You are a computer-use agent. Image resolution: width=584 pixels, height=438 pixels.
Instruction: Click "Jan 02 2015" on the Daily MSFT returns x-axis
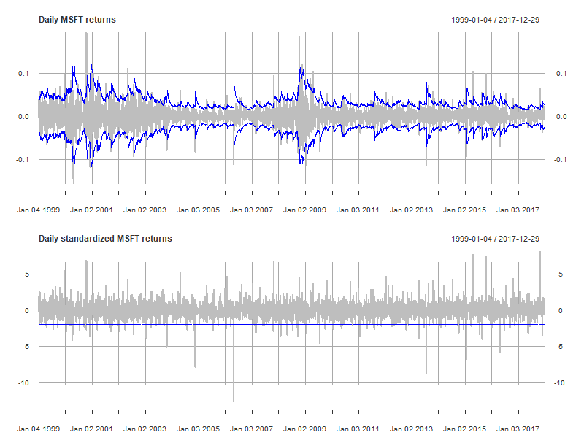click(x=464, y=210)
